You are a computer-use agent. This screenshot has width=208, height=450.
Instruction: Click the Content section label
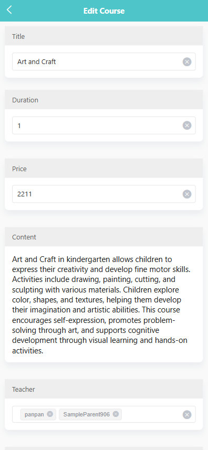24,237
